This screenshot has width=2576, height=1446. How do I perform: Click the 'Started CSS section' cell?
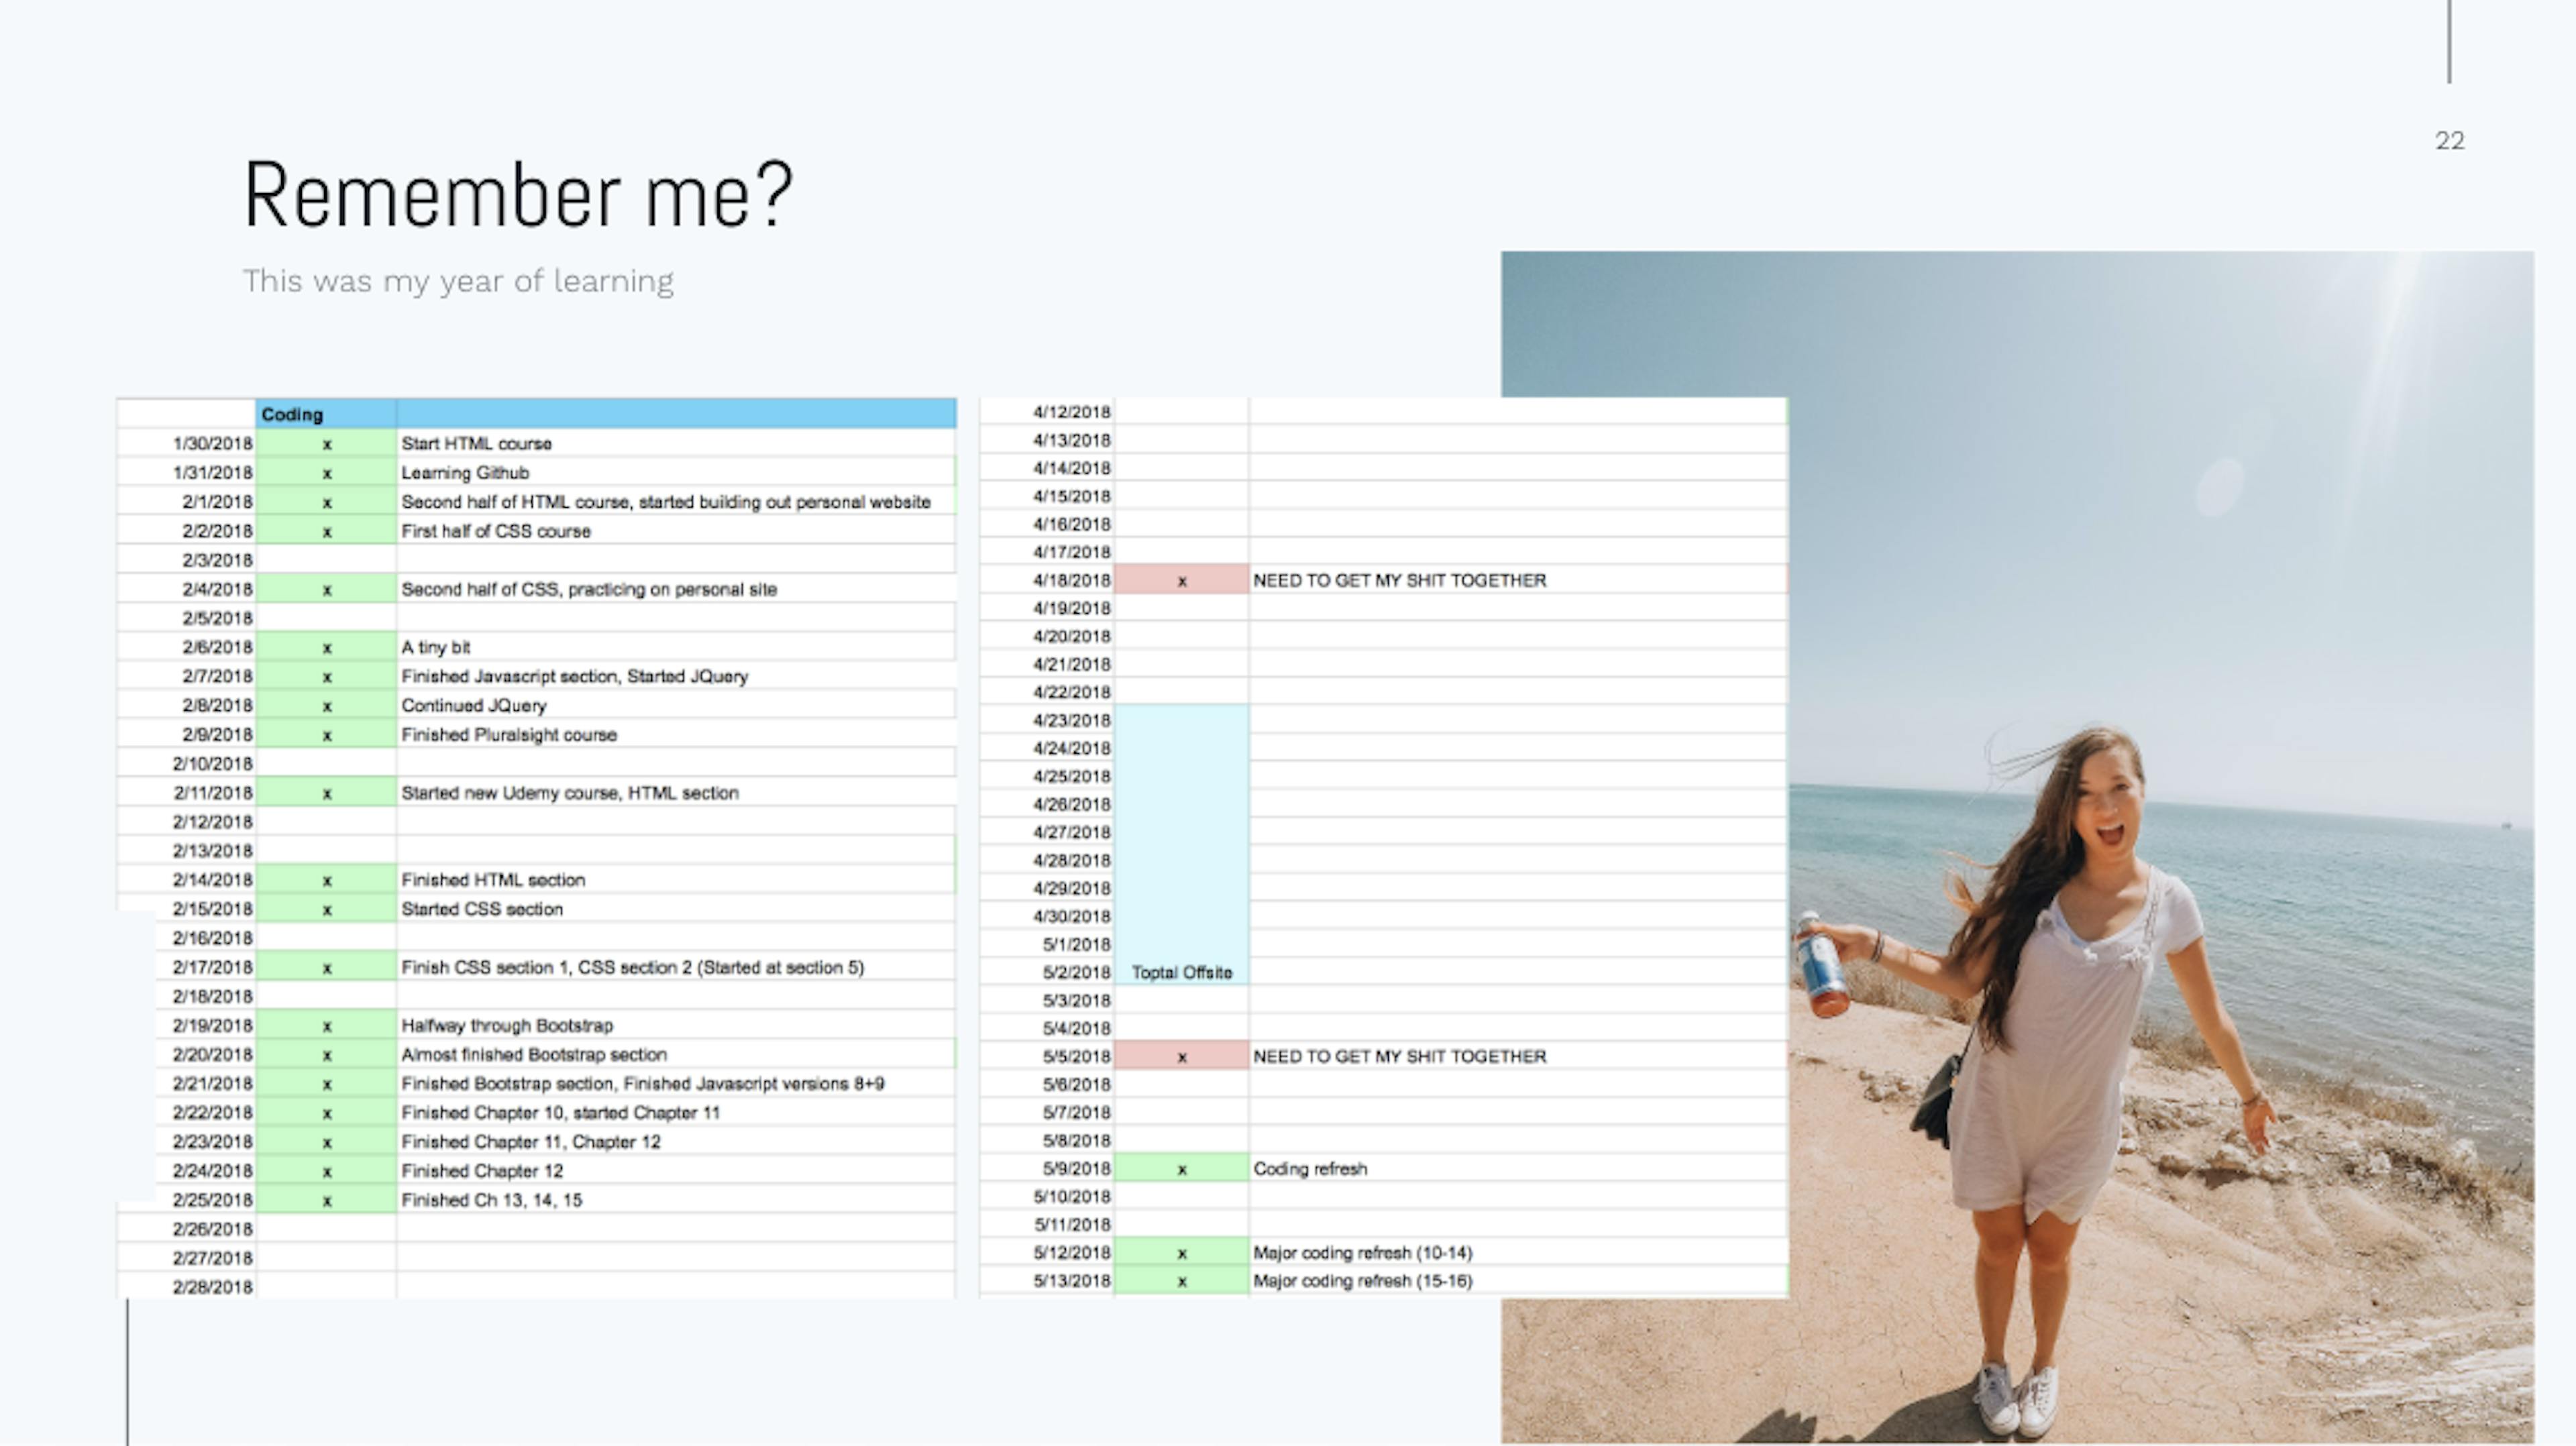coord(676,909)
